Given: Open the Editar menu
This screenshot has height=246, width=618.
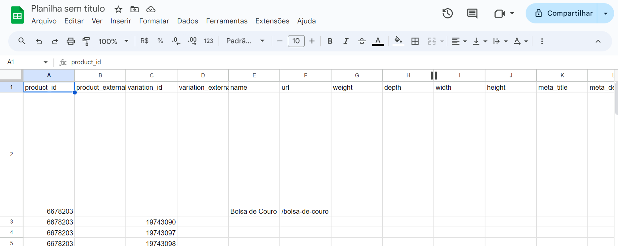Looking at the screenshot, I should click(74, 21).
